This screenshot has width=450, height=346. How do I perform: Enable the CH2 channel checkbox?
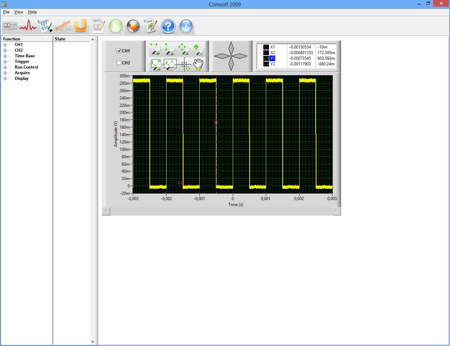[119, 63]
